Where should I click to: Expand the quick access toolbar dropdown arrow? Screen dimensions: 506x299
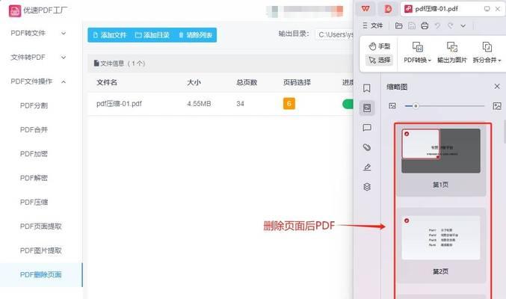click(463, 26)
